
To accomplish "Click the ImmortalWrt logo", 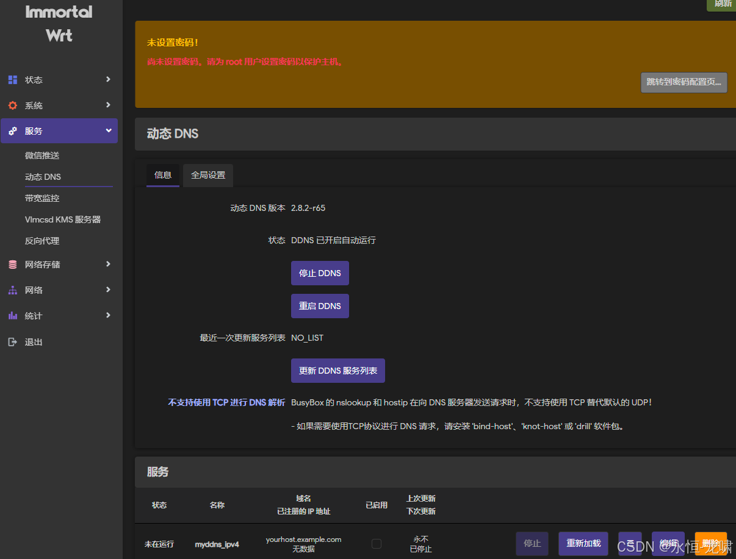I will pos(59,23).
